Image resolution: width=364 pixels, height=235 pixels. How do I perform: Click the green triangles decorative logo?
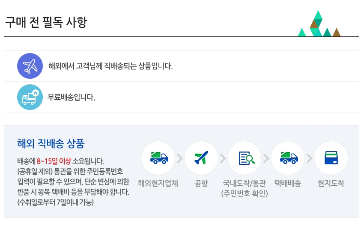point(319,25)
